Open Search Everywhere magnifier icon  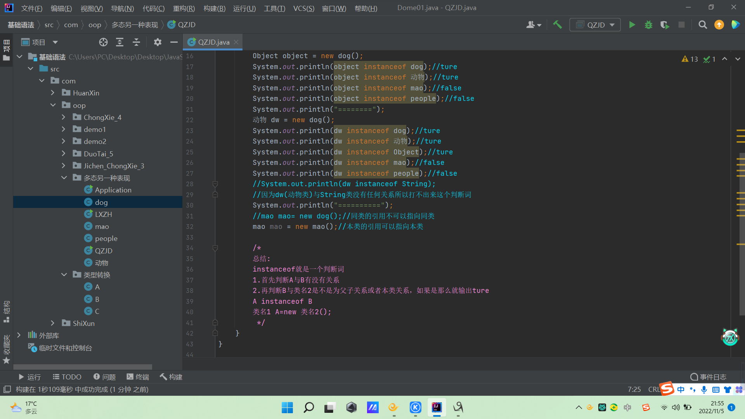pos(702,25)
